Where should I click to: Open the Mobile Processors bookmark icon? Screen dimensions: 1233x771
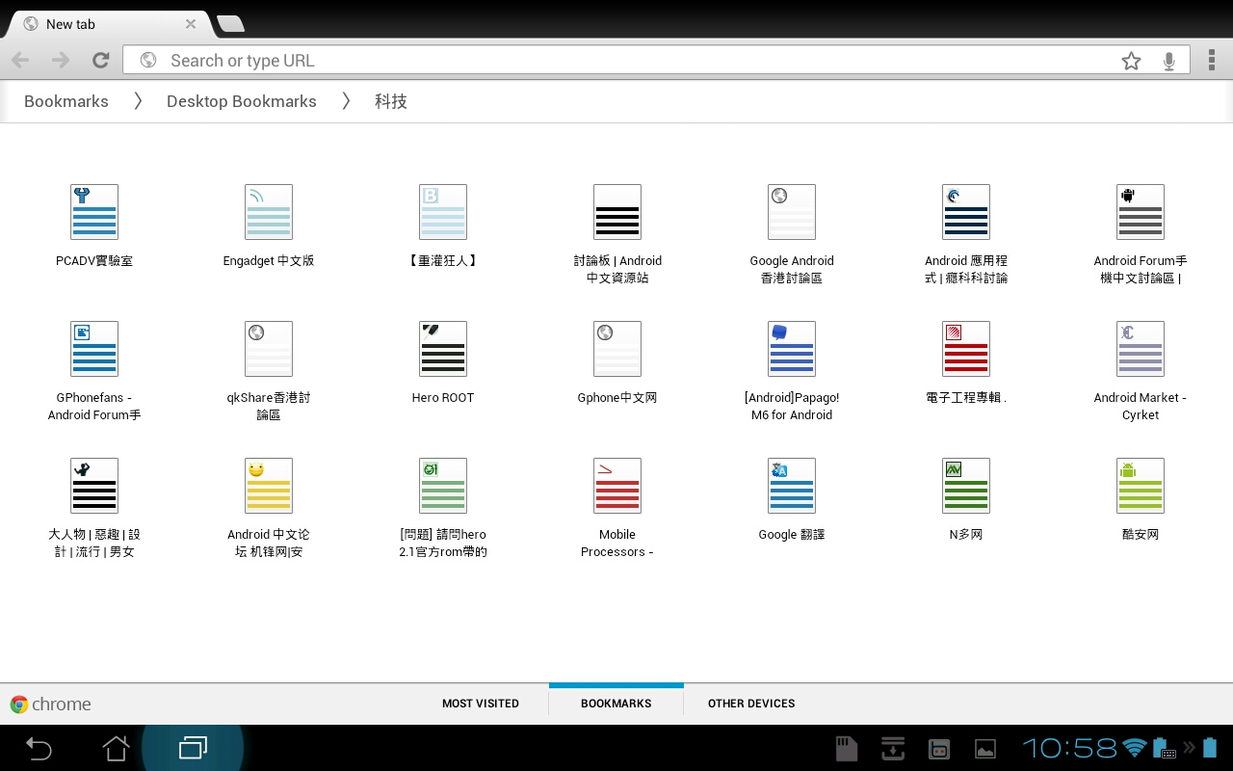click(617, 486)
